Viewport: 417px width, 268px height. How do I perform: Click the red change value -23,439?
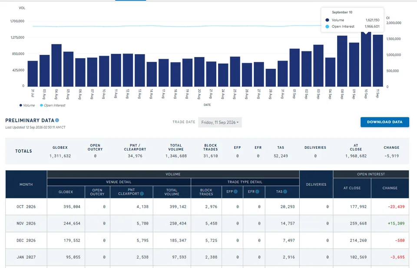396,207
